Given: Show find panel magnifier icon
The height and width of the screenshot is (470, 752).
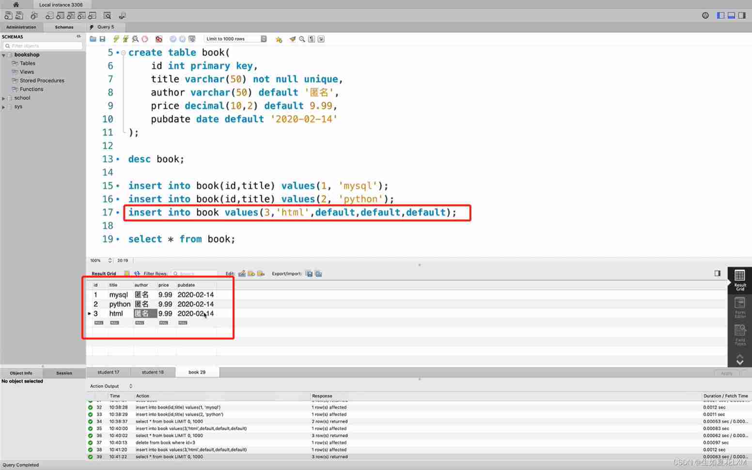Looking at the screenshot, I should click(x=302, y=39).
